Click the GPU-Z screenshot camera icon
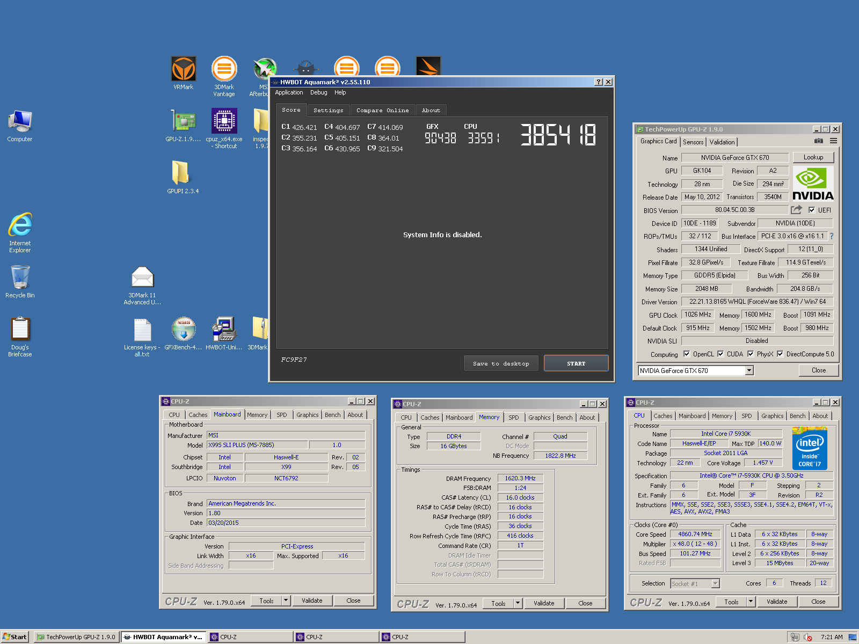The width and height of the screenshot is (859, 644). [x=818, y=141]
